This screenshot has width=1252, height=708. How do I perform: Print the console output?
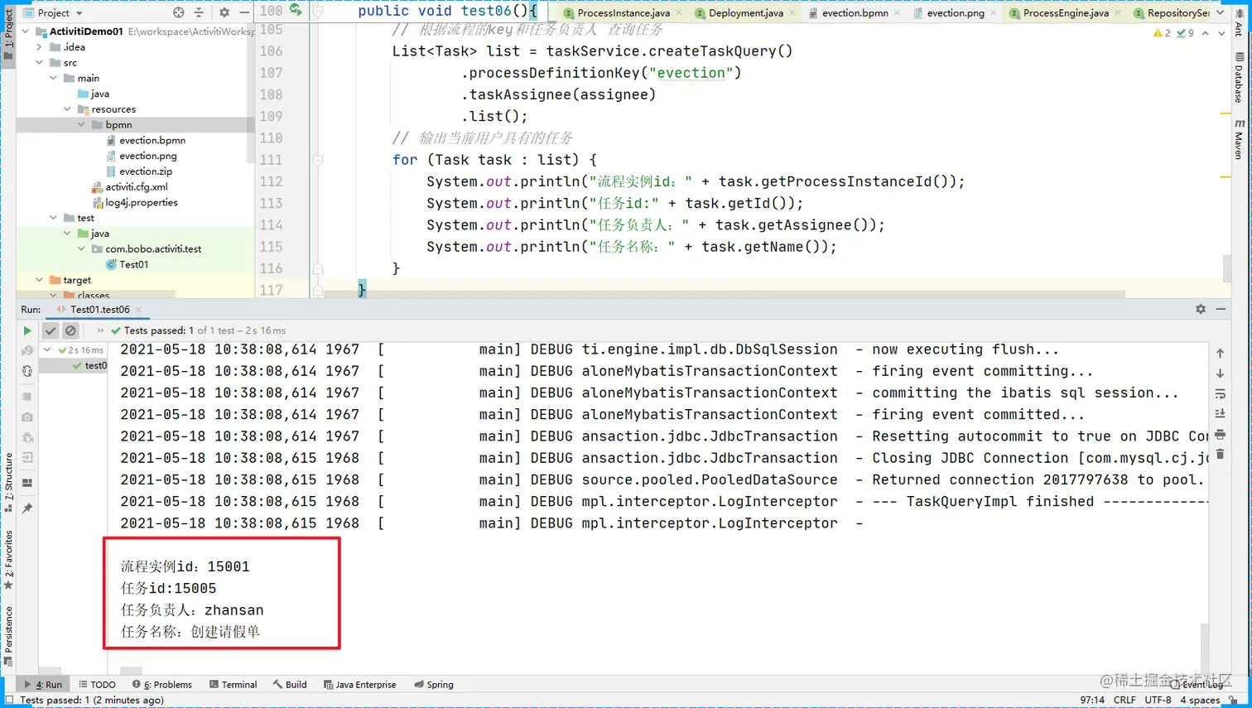coord(1220,434)
